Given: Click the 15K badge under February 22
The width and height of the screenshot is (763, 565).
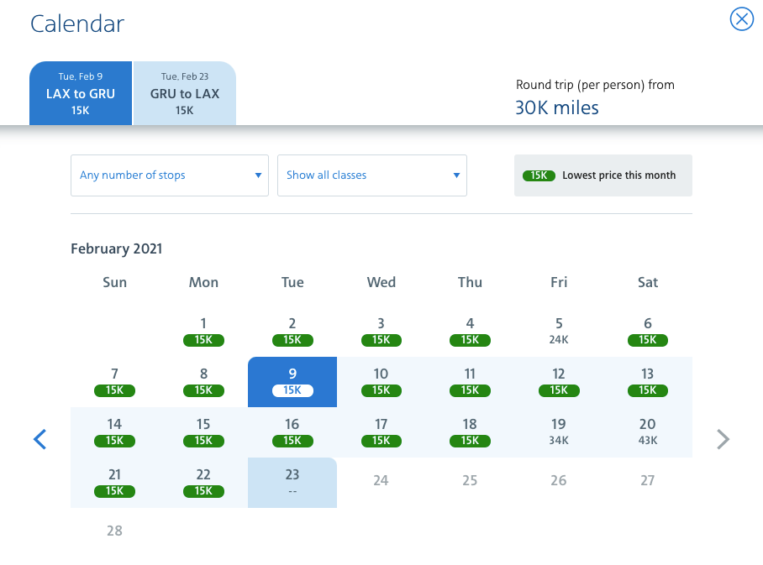Looking at the screenshot, I should click(x=203, y=491).
